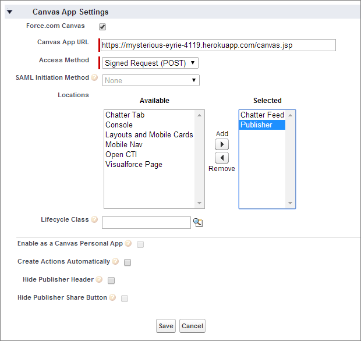Viewport: 361px width, 341px height.
Task: Toggle Enable as a Canvas Personal App checkbox
Action: (140, 244)
